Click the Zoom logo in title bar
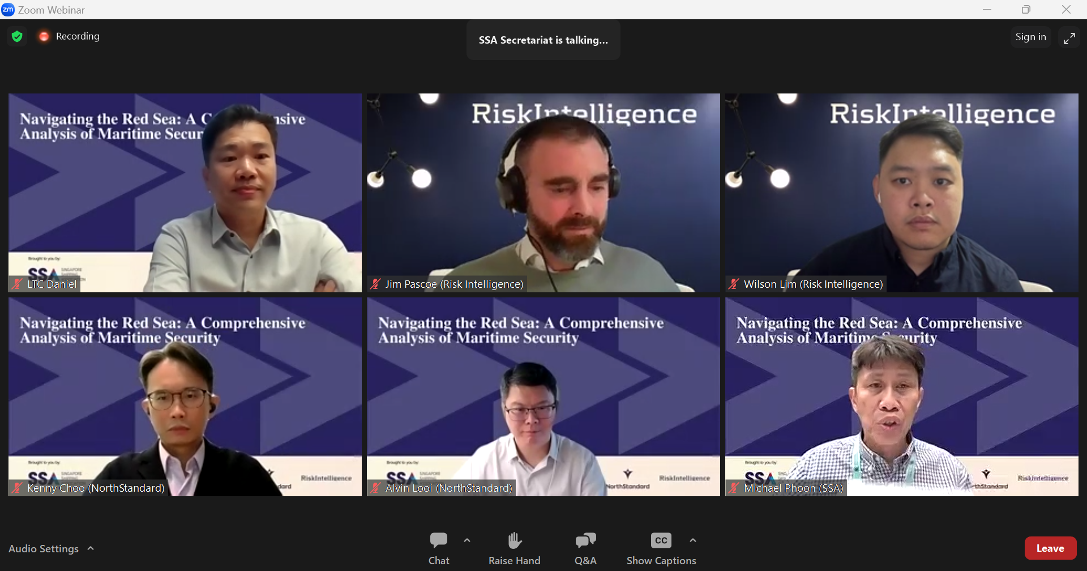The height and width of the screenshot is (571, 1087). (8, 10)
